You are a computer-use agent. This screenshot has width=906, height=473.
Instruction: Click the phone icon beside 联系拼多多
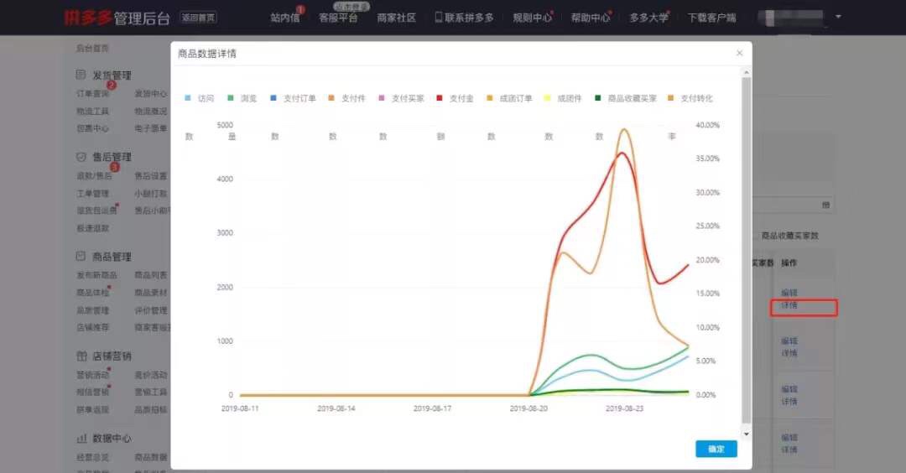pos(439,18)
